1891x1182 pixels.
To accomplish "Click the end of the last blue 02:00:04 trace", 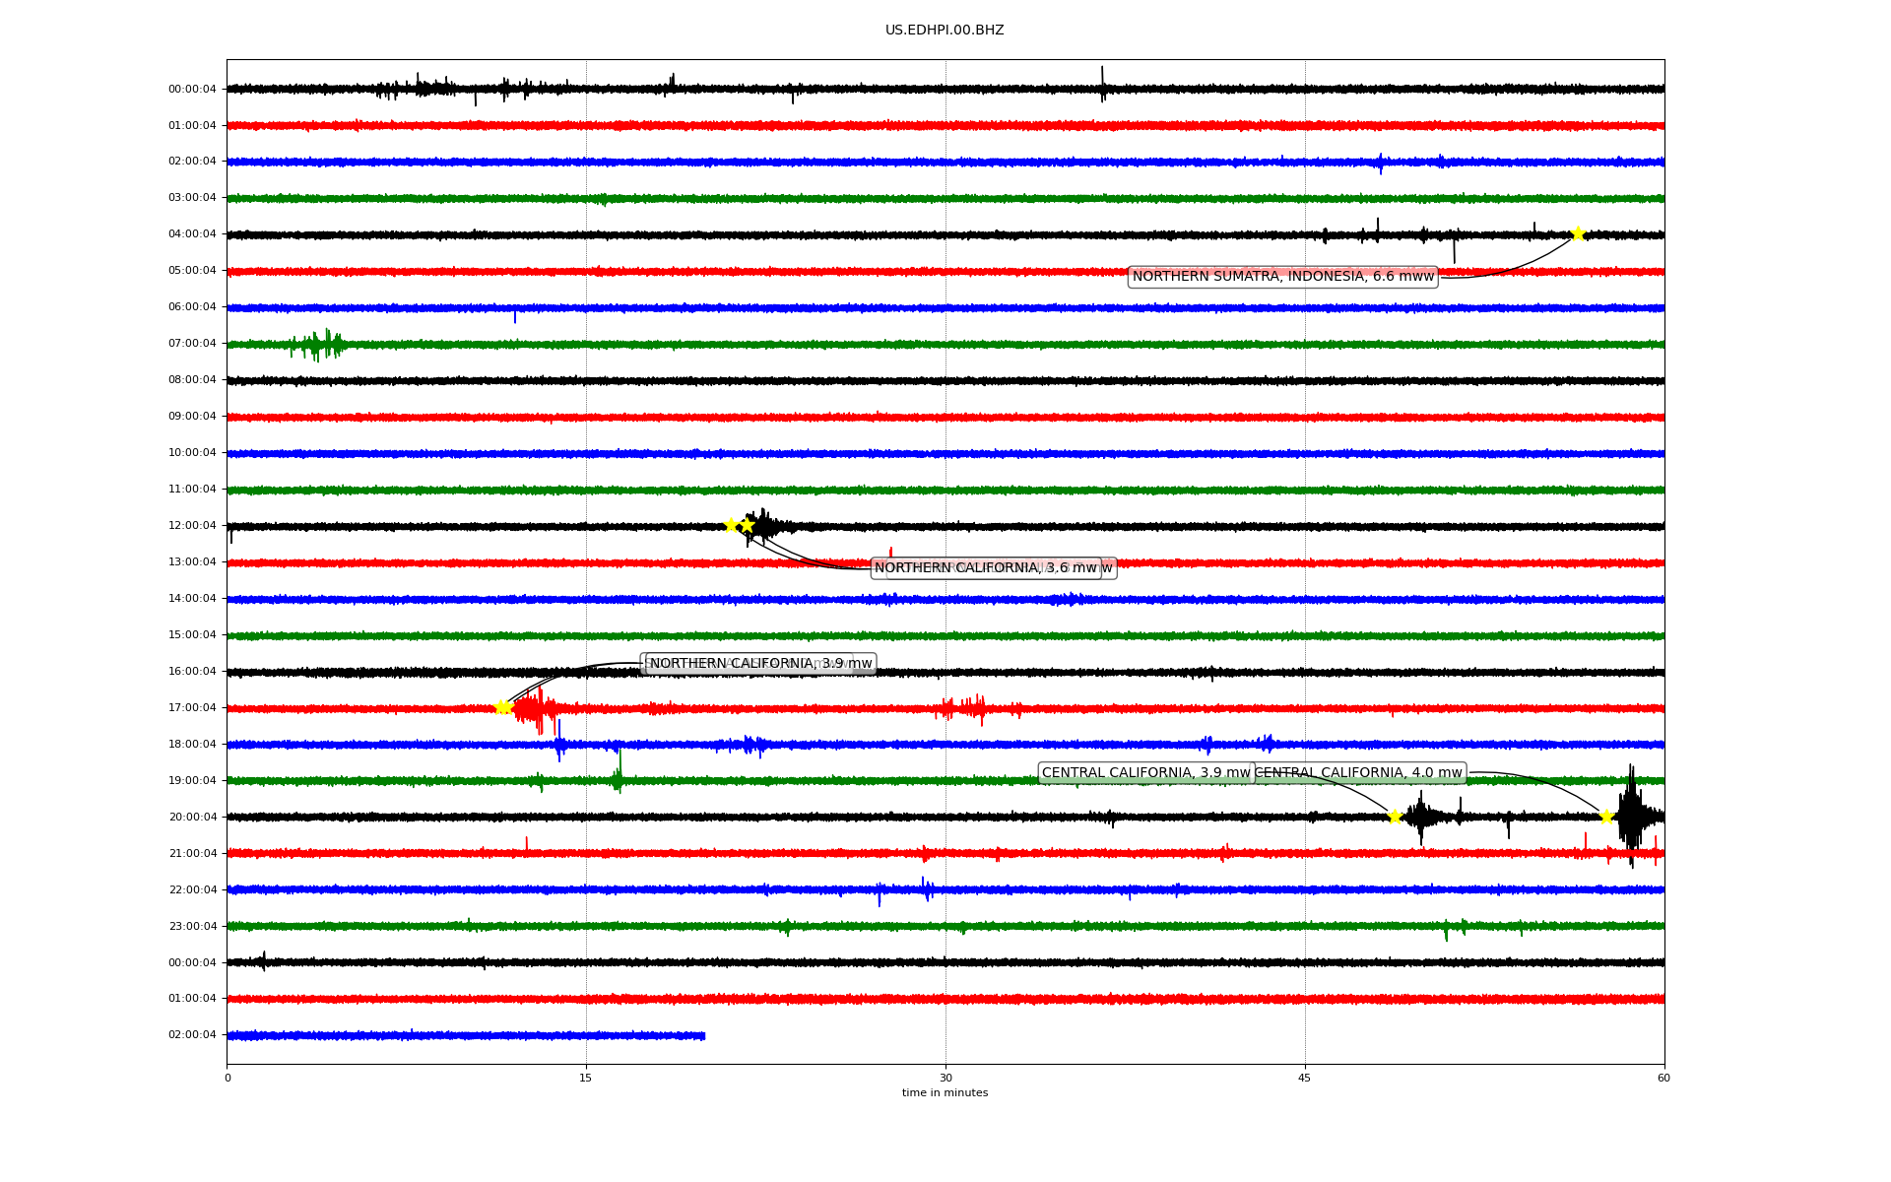I will 702,1036.
